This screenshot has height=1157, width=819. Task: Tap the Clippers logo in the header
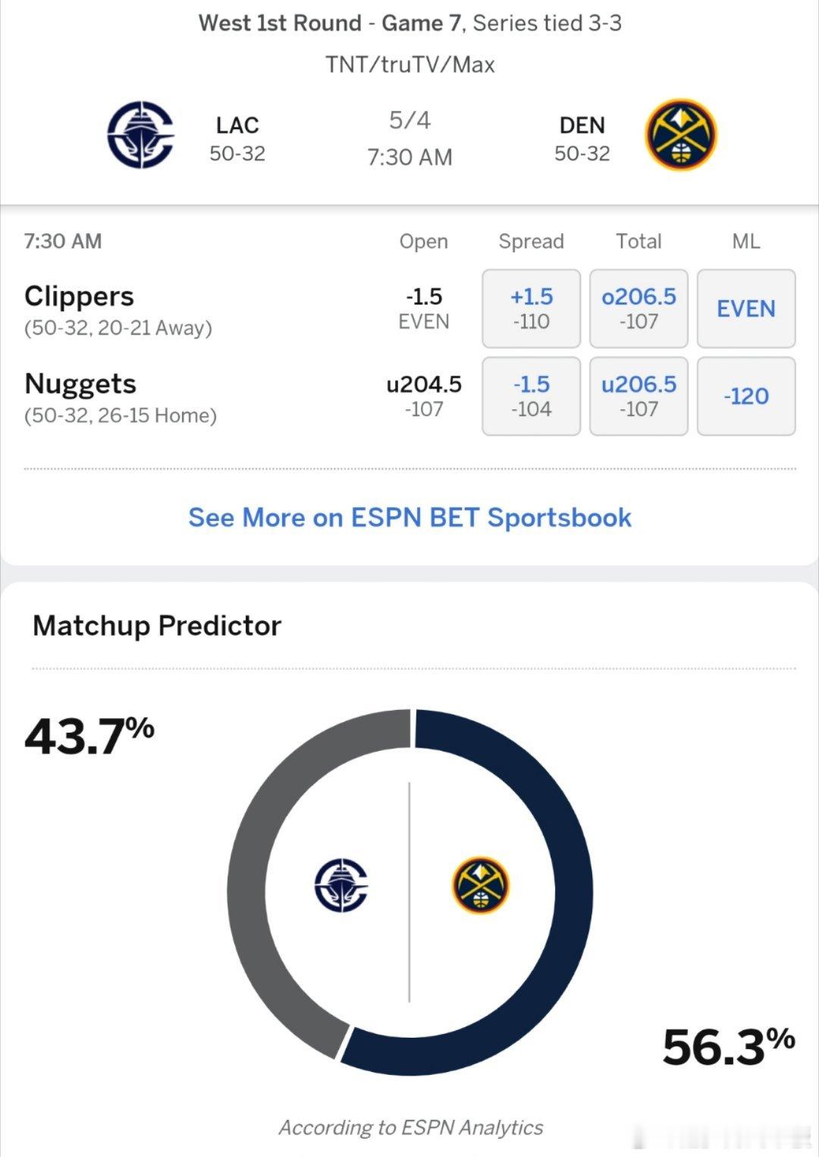(140, 135)
